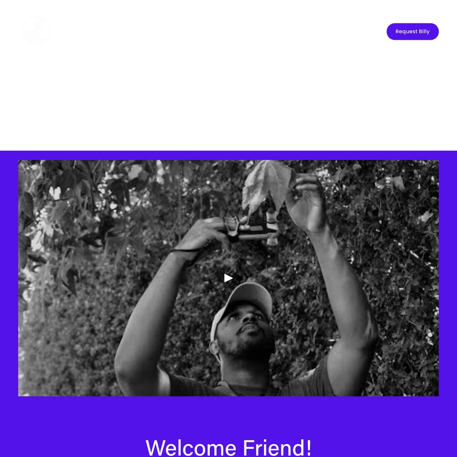The image size is (457, 457).
Task: Click the purple band above the video
Action: pos(228,155)
